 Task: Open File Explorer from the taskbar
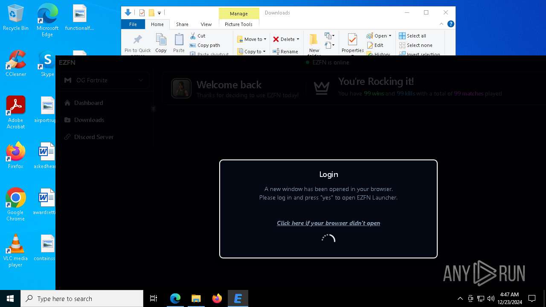[x=196, y=298]
